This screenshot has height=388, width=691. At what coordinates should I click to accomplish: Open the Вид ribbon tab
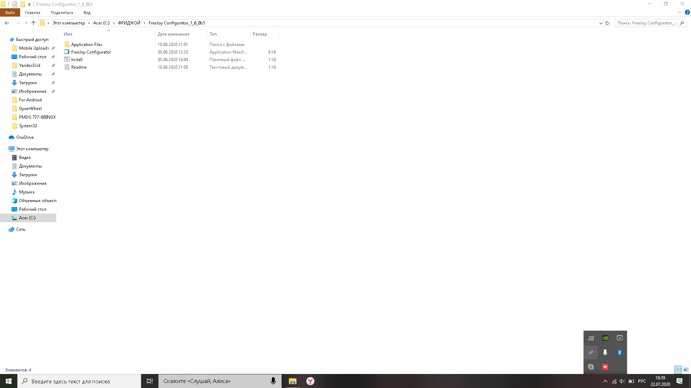(x=87, y=13)
